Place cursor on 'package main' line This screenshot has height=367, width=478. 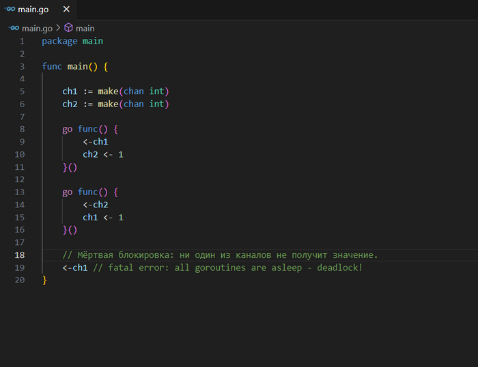(x=72, y=41)
